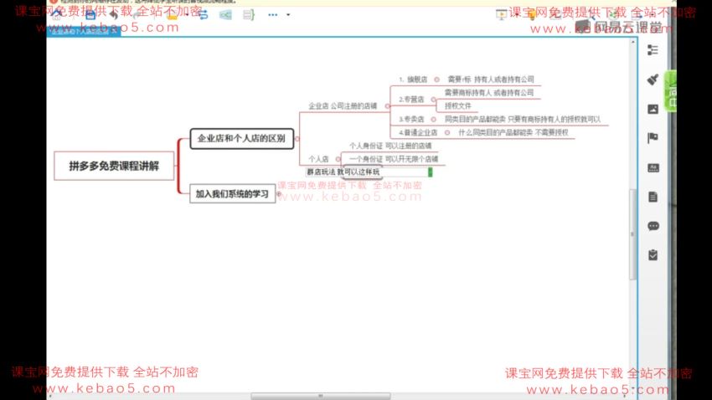The width and height of the screenshot is (712, 400).
Task: Expand the small dropdown arrow after the dots
Action: 288,15
